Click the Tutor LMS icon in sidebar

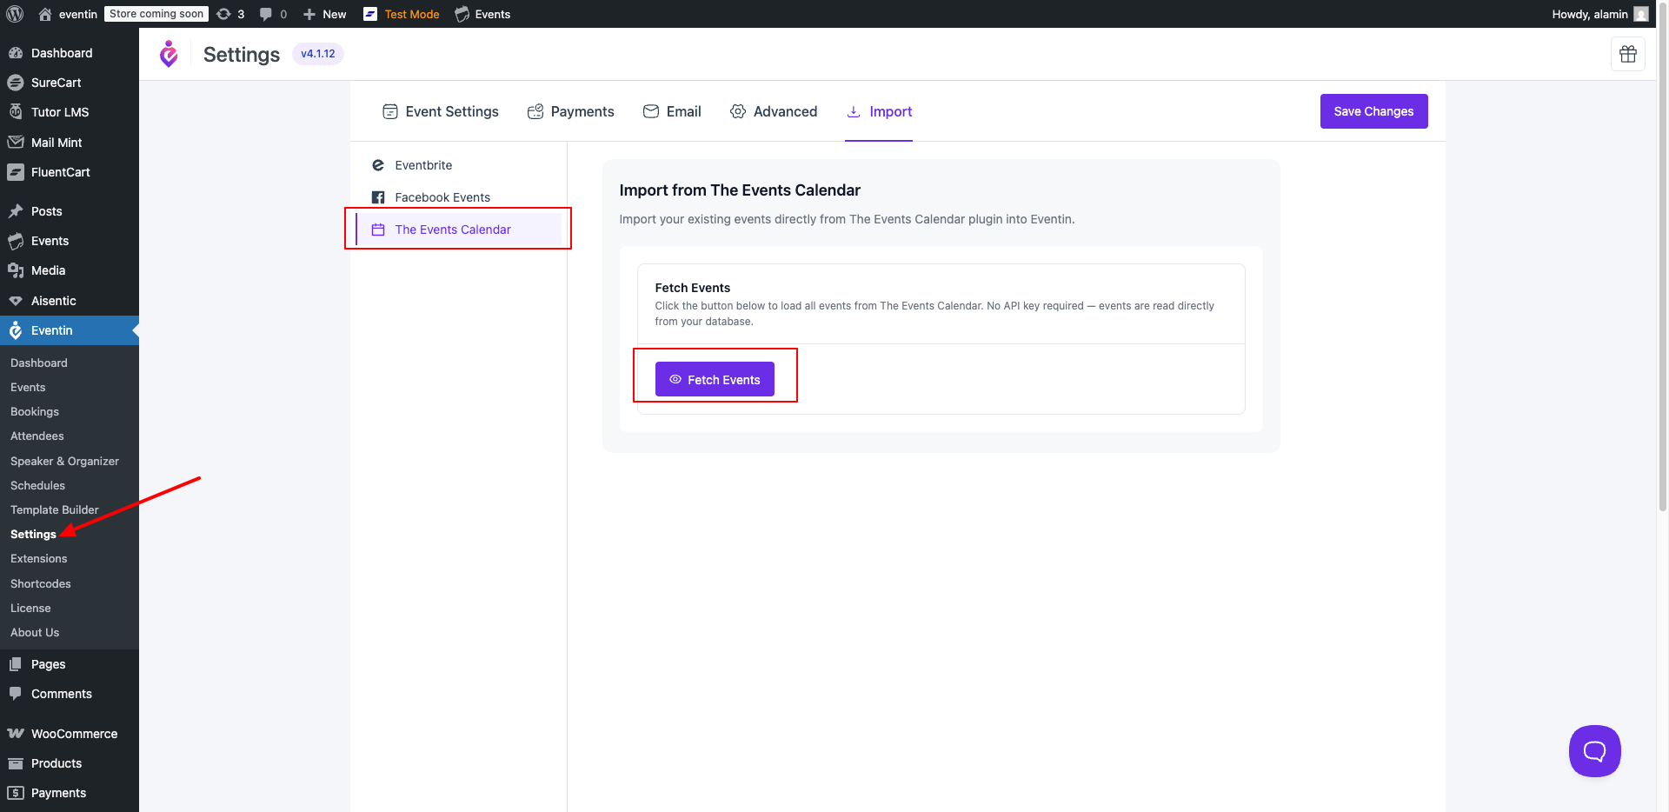click(16, 112)
